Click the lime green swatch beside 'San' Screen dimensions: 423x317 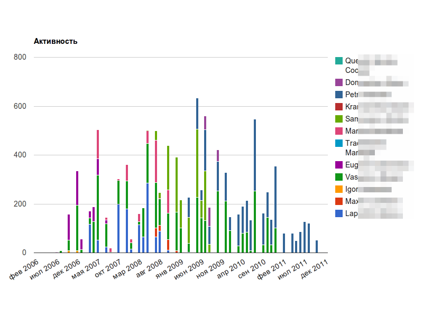pos(338,119)
